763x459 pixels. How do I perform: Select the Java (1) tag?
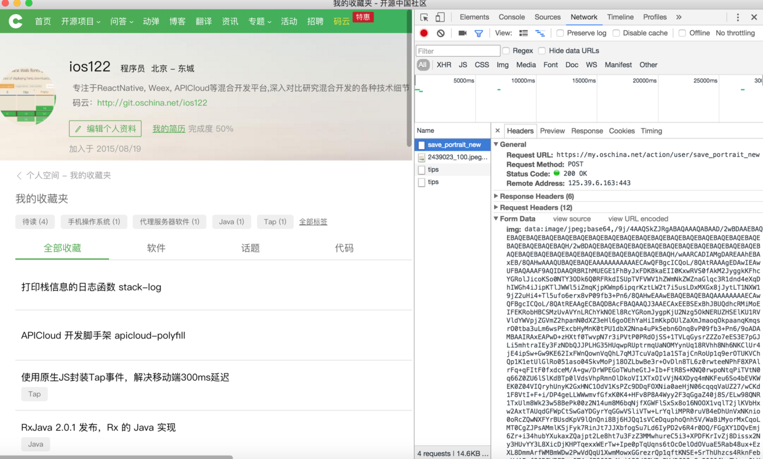click(231, 222)
